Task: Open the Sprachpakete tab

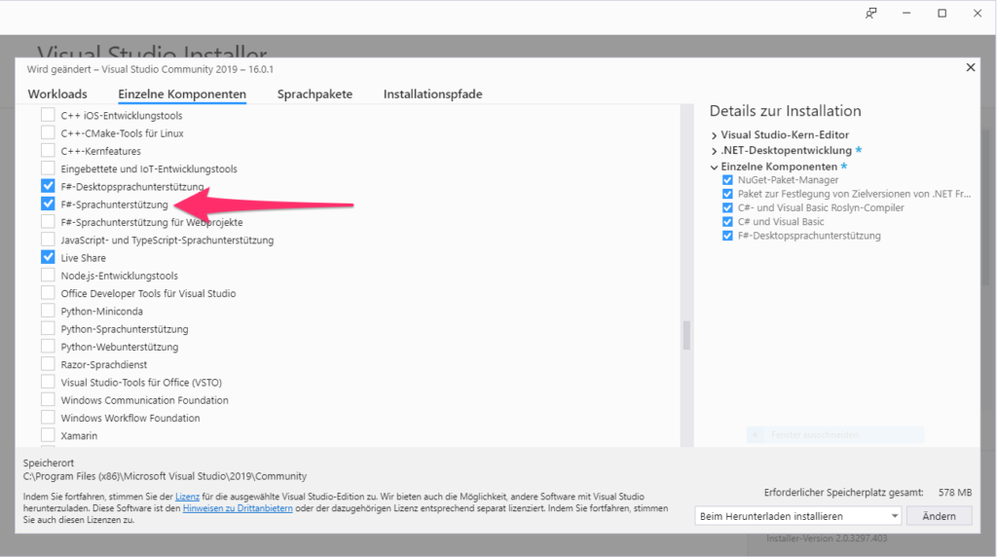Action: (x=314, y=94)
